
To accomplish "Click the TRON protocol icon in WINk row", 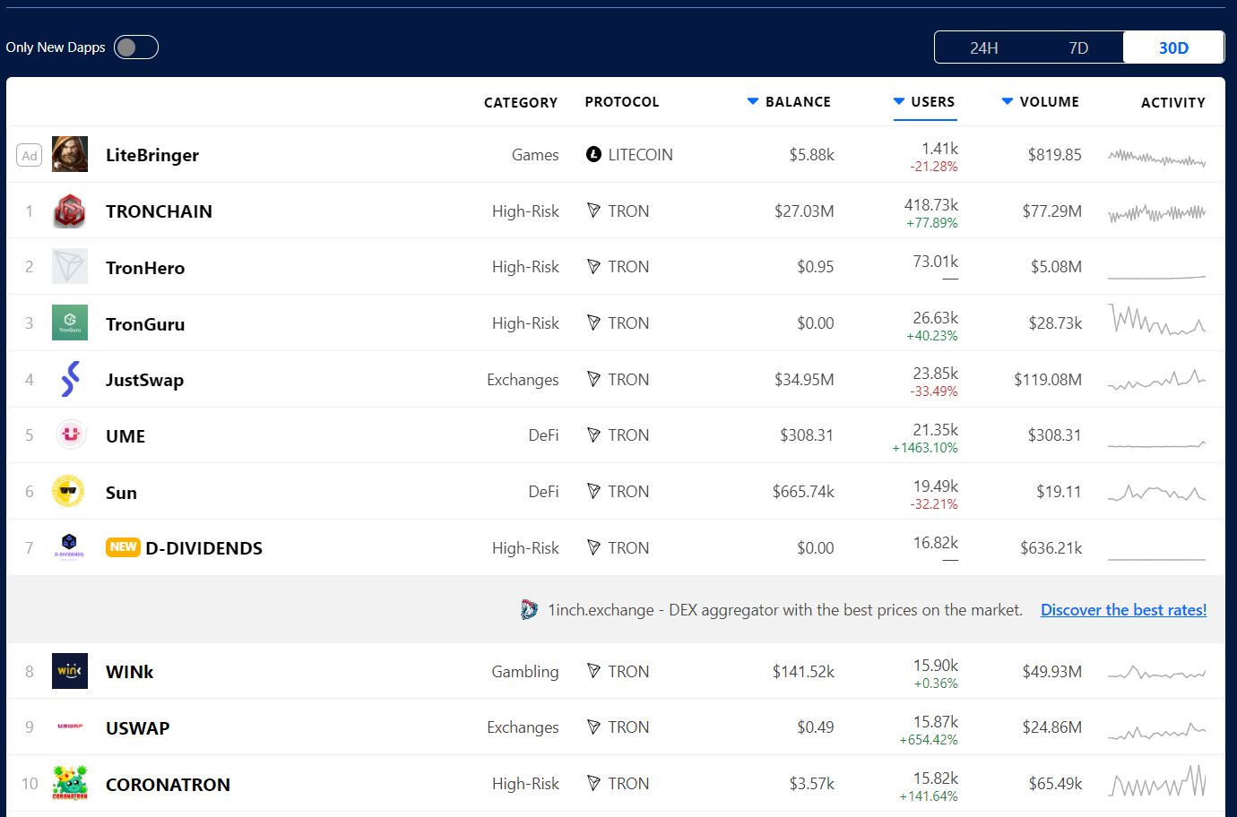I will coord(593,672).
